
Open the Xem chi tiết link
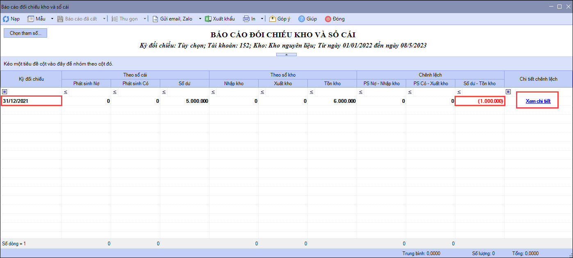coord(538,101)
